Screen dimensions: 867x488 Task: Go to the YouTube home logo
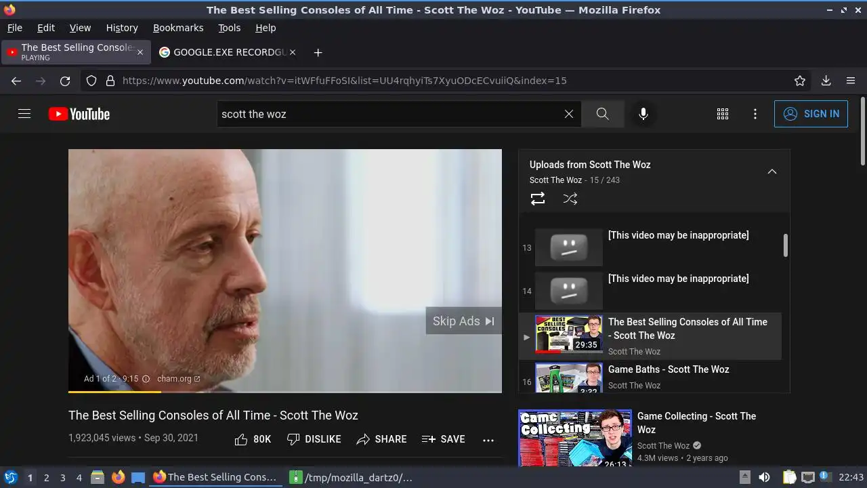pos(79,114)
